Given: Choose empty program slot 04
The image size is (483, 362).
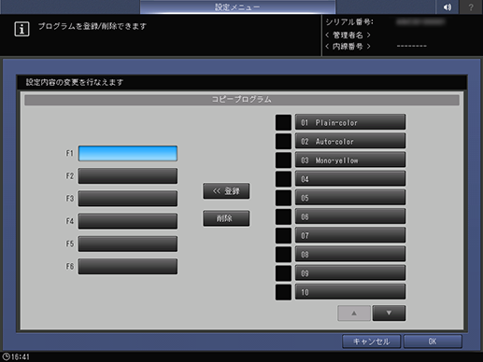Looking at the screenshot, I should [x=350, y=179].
